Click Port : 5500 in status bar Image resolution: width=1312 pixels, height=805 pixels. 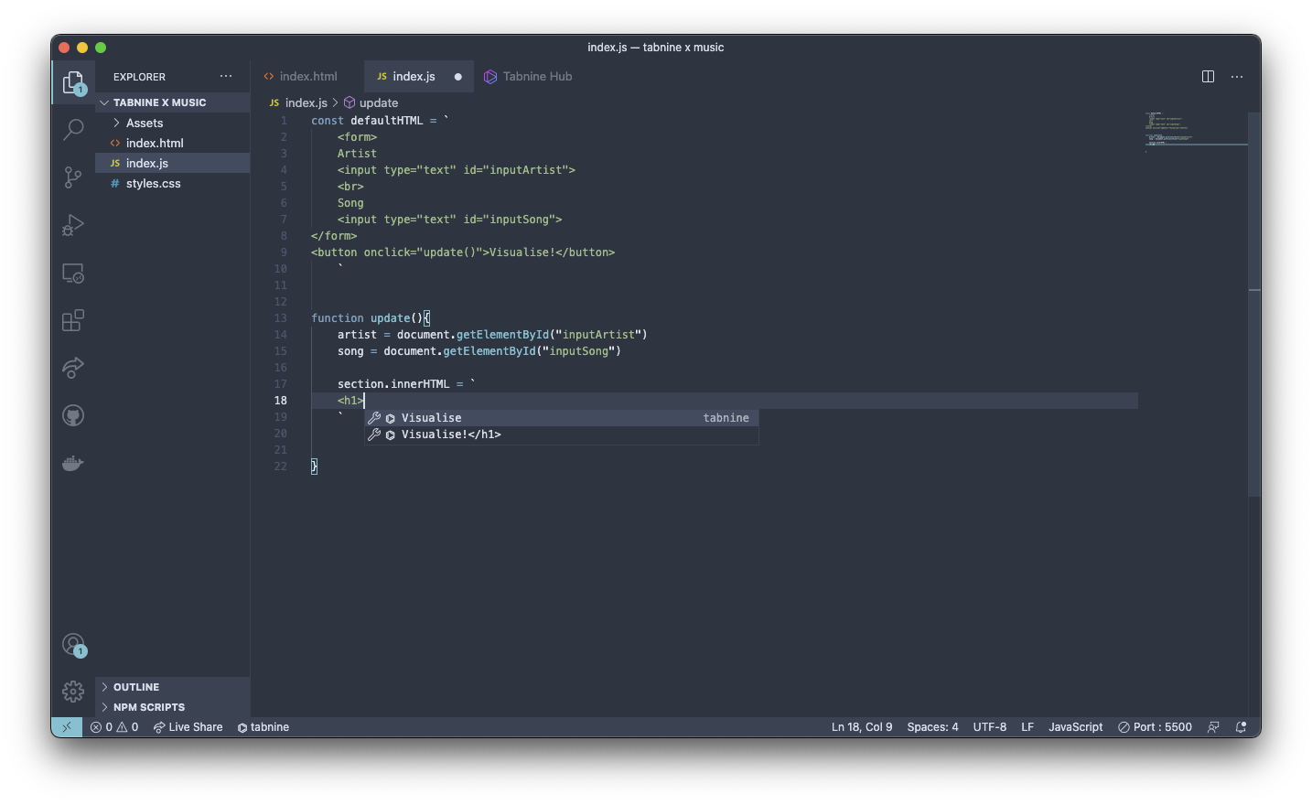click(x=1155, y=726)
